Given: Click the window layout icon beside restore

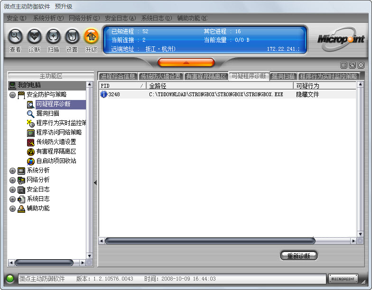Looking at the screenshot, I should pyautogui.click(x=344, y=65).
